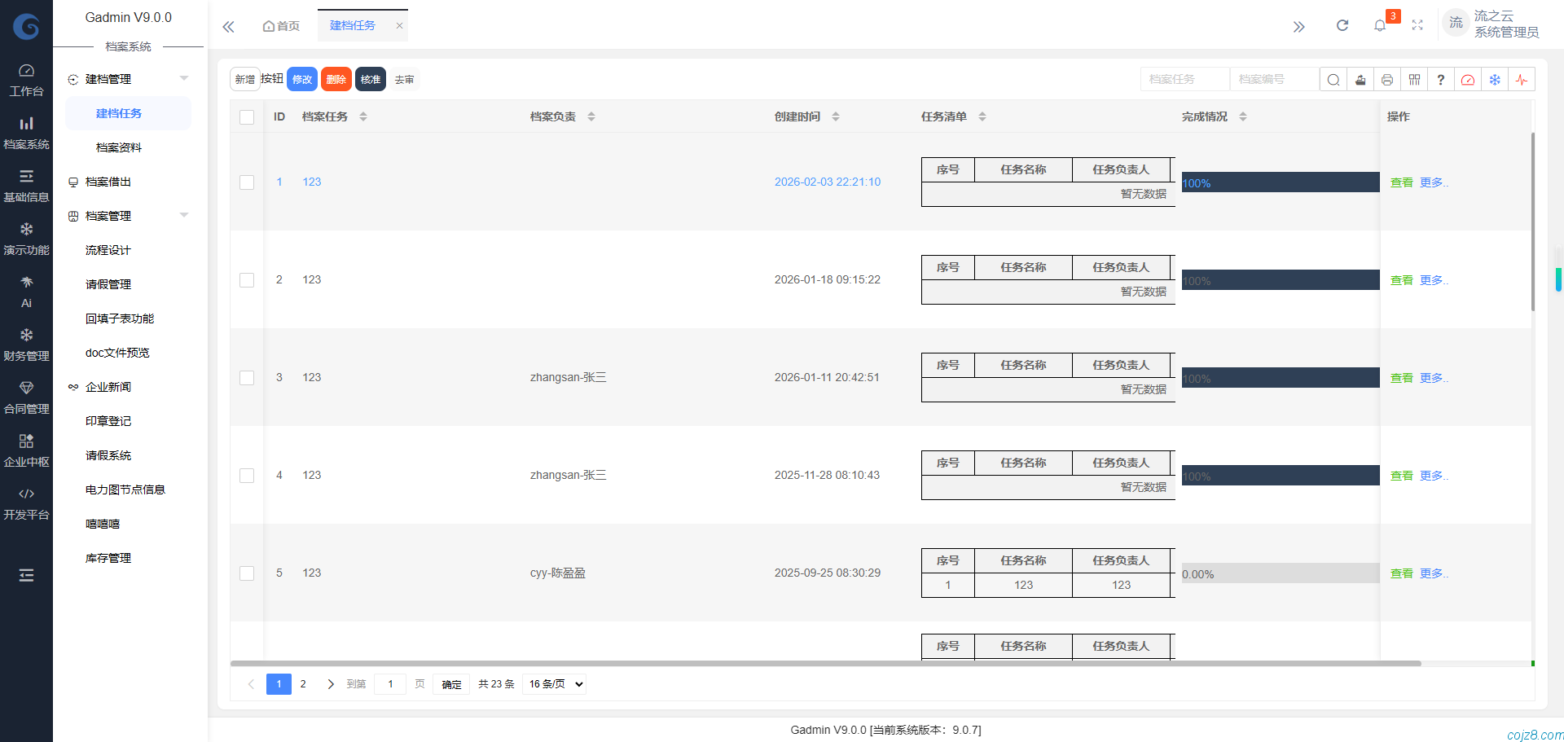Click the 查看 link for row 3

1401,378
